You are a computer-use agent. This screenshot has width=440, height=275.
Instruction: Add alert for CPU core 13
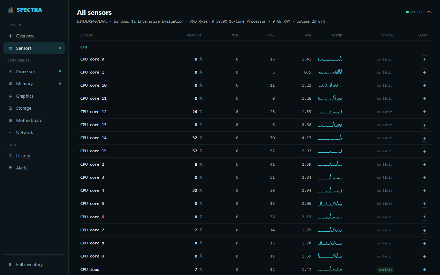425,125
